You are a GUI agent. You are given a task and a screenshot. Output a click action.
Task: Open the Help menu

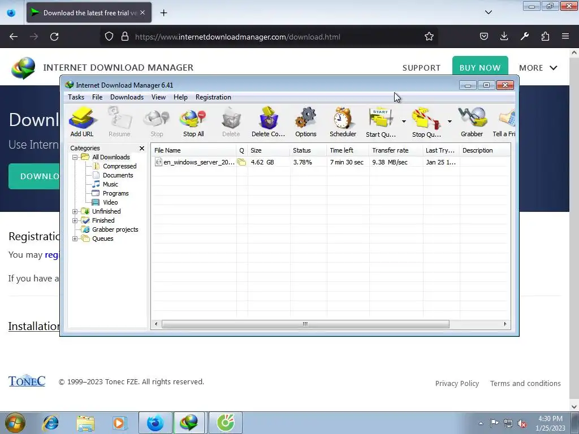(x=180, y=97)
